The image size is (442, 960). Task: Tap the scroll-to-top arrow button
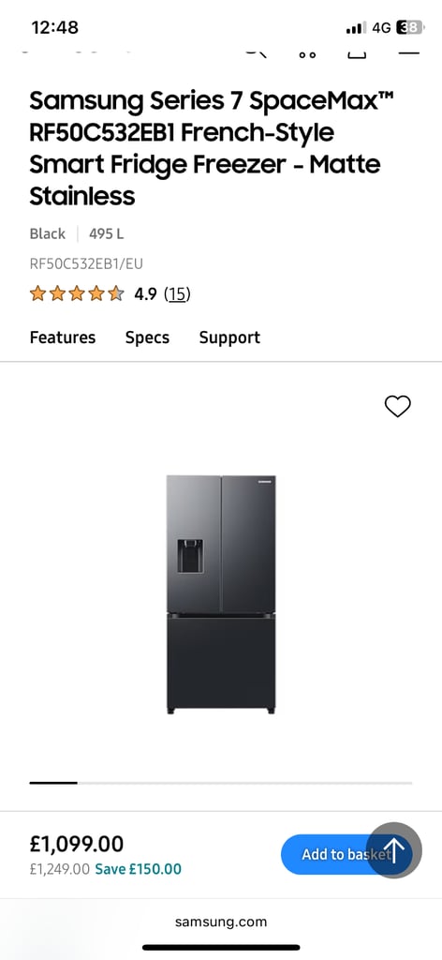click(394, 850)
